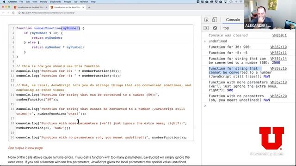This screenshot has height=166, width=296.
Task: Click the 900 value after 'right?):'
Action: point(230,90)
